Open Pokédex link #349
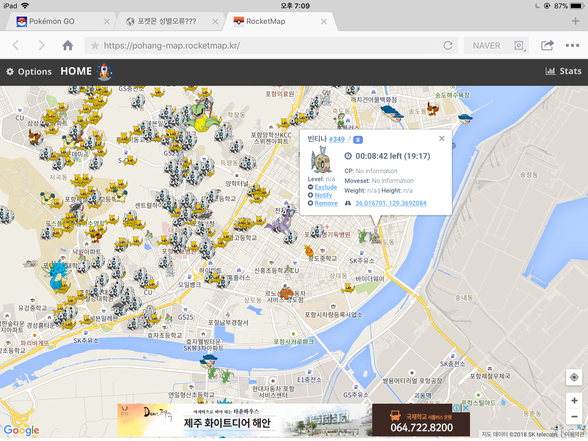Screen dimensions: 588x441 pyautogui.click(x=337, y=139)
